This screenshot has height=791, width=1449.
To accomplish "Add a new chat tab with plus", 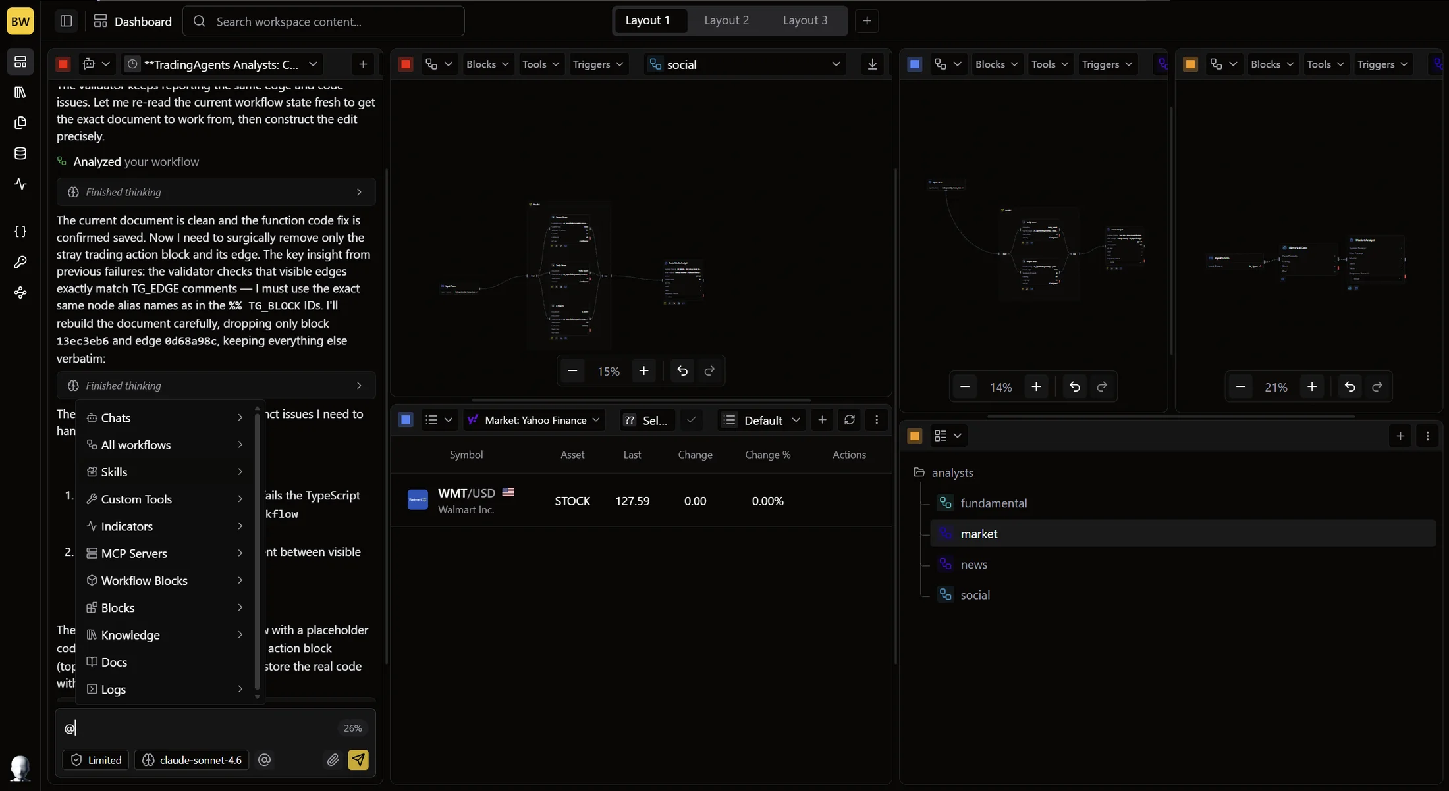I will coord(363,64).
